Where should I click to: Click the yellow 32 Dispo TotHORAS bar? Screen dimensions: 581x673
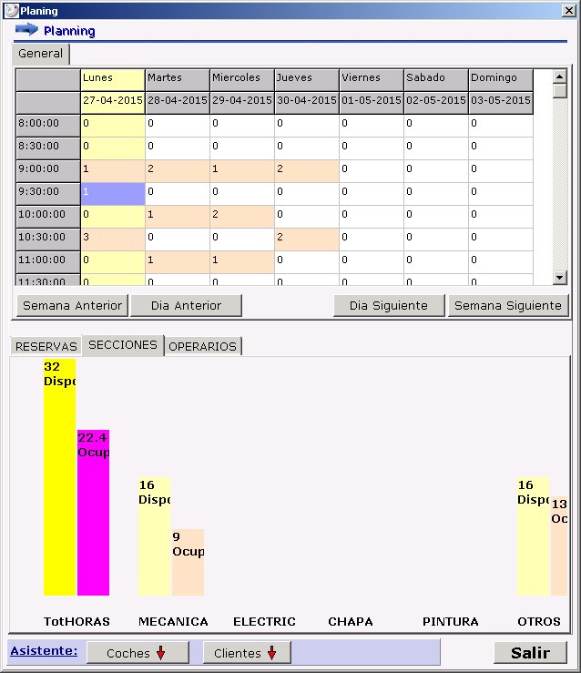[59, 477]
